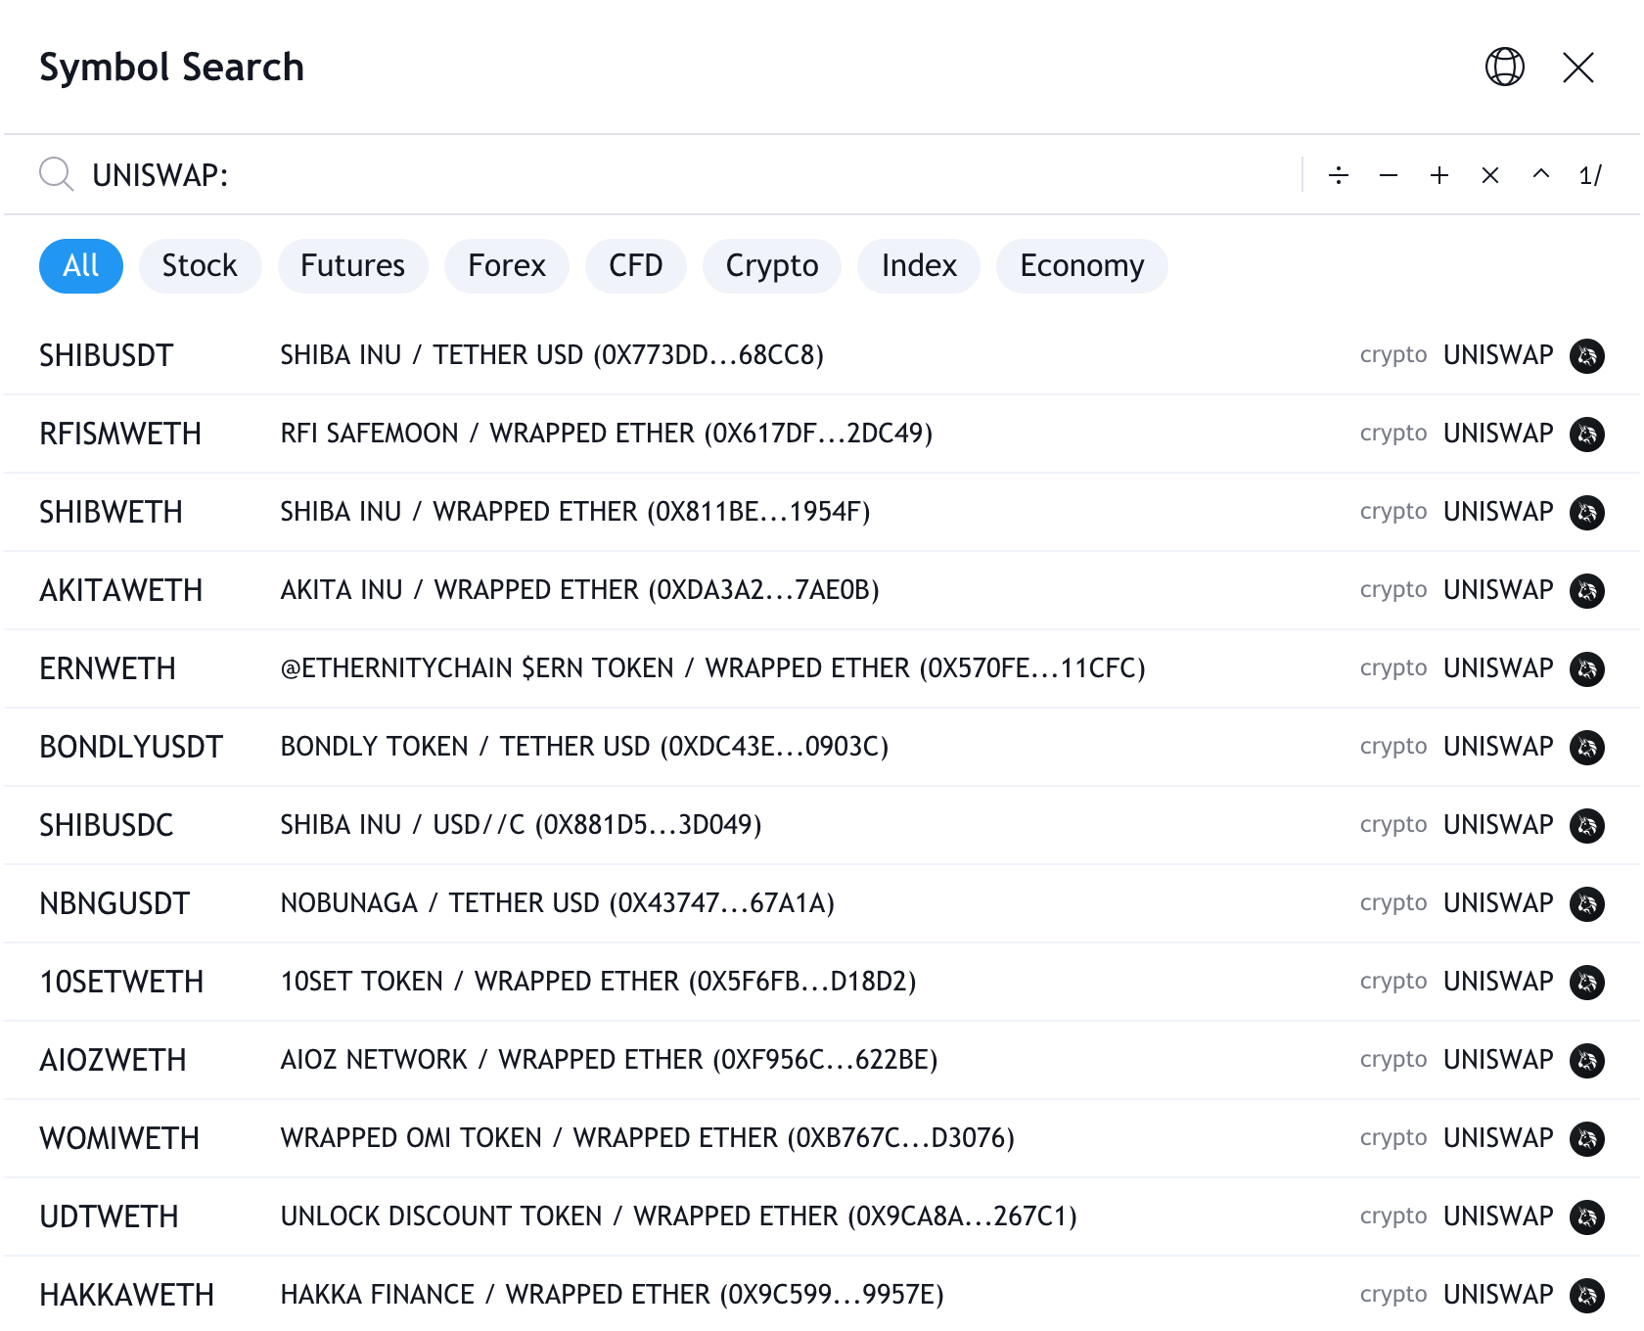
Task: Insert the minus operator
Action: coord(1389,175)
